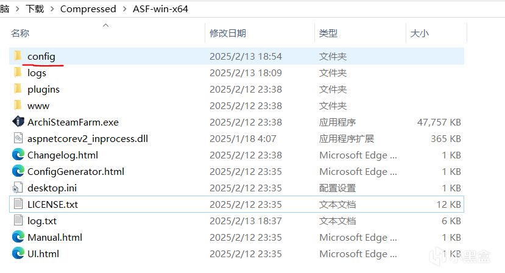
Task: Click the UI.html Edge icon
Action: pyautogui.click(x=18, y=253)
